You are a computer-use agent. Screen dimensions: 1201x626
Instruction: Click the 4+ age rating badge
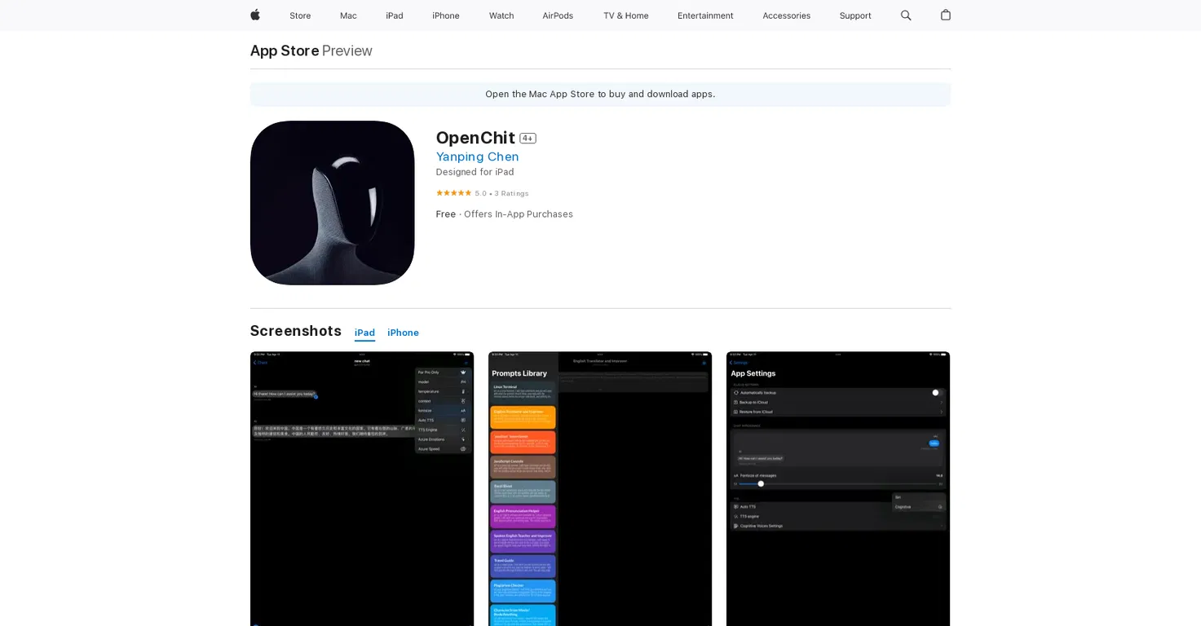coord(528,139)
